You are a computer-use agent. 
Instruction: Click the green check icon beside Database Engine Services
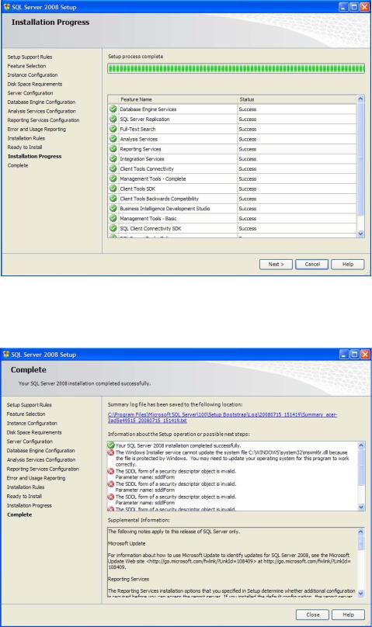pos(113,109)
